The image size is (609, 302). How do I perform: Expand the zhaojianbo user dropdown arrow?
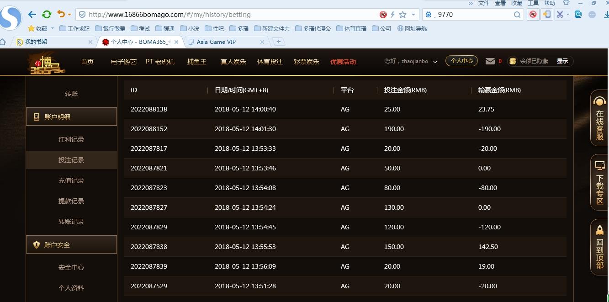pos(435,62)
